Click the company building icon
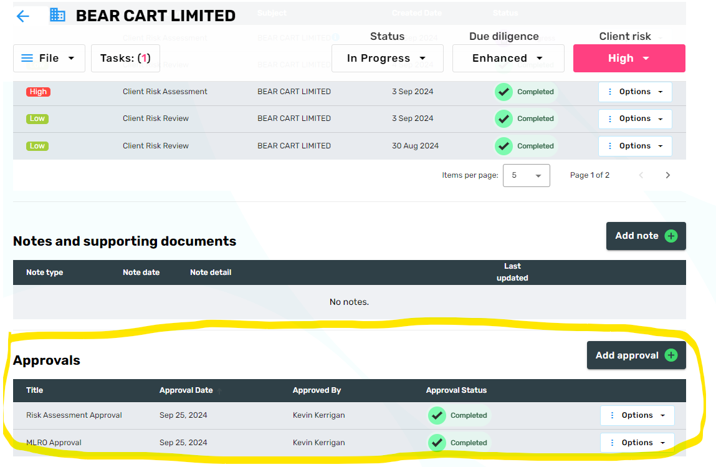716x467 pixels. [57, 16]
